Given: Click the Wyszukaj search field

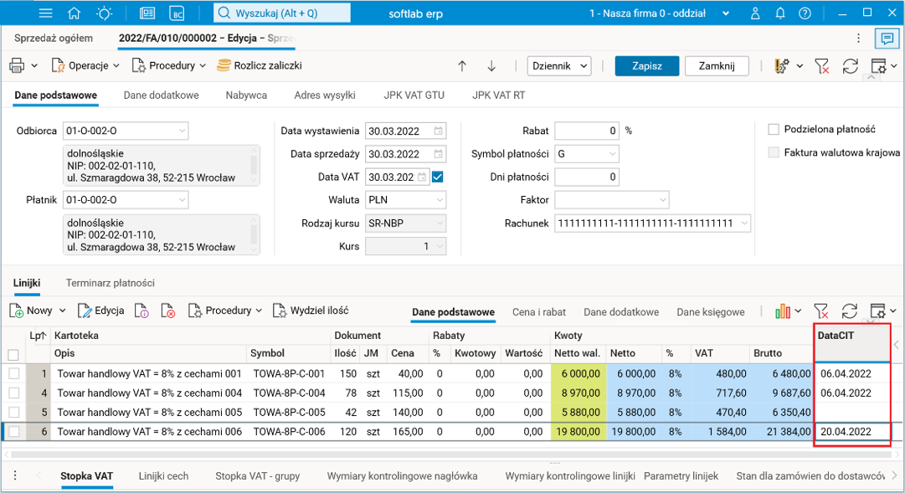Looking at the screenshot, I should pyautogui.click(x=281, y=13).
